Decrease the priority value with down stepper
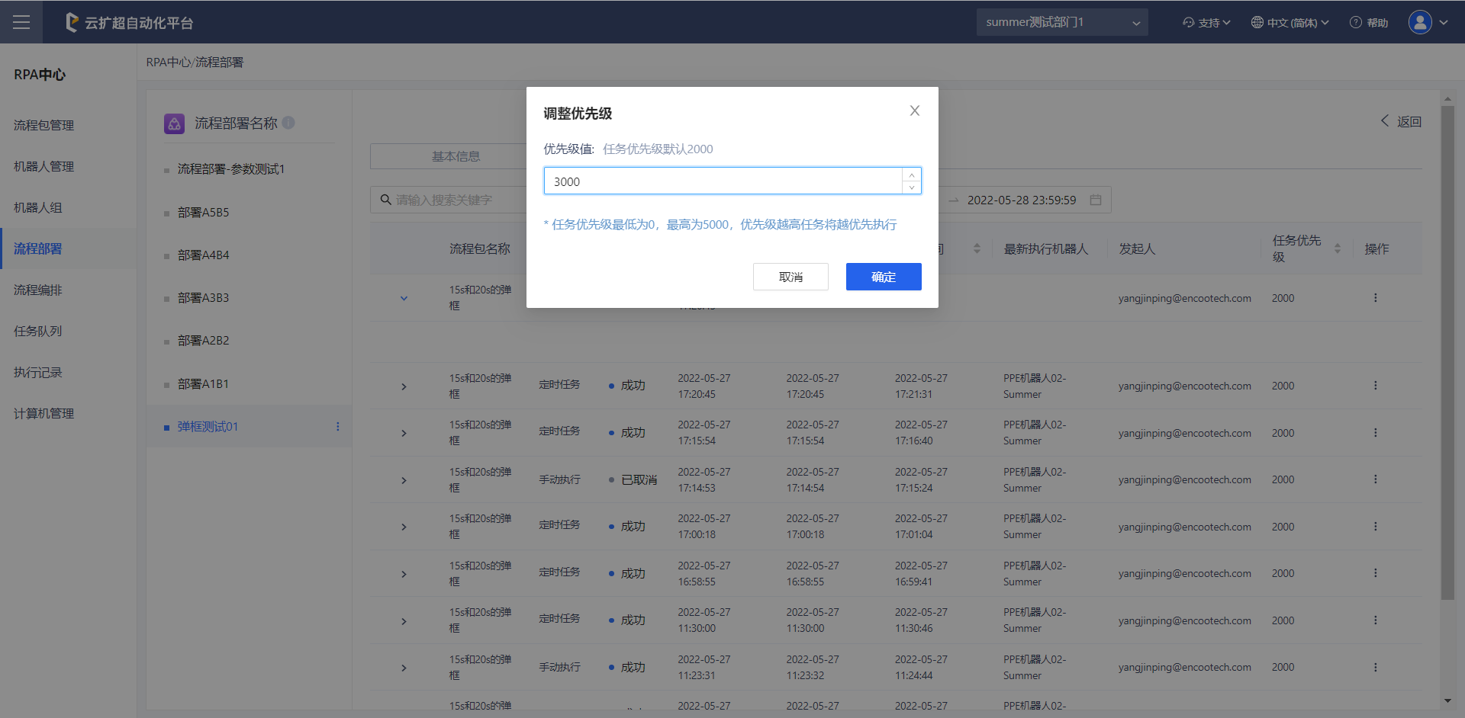The width and height of the screenshot is (1465, 718). pos(912,188)
